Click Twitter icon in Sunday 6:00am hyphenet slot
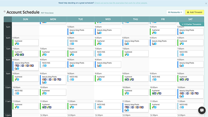The image size is (208, 117). click(18, 44)
